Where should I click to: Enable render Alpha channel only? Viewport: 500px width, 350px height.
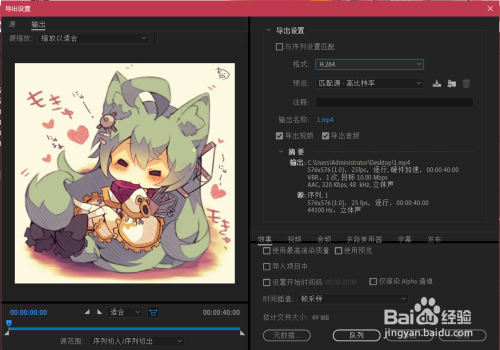[x=373, y=281]
